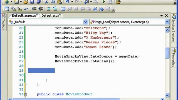Click the vertical scrollbar up arrow

click(167, 30)
